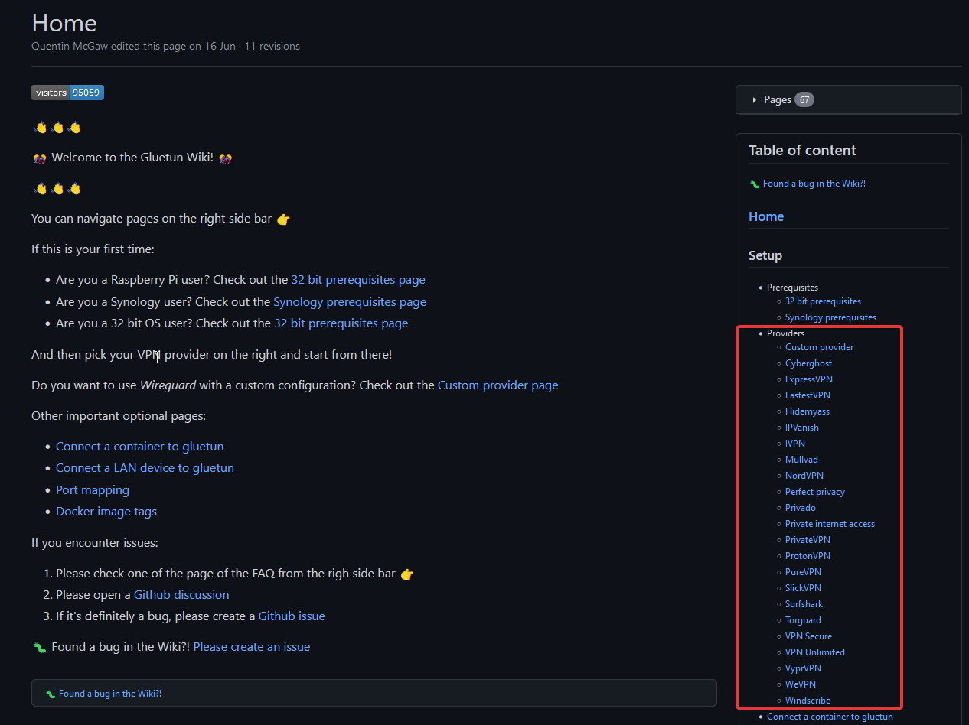Select Mullvad in the Providers list
The image size is (969, 725).
[x=801, y=460]
